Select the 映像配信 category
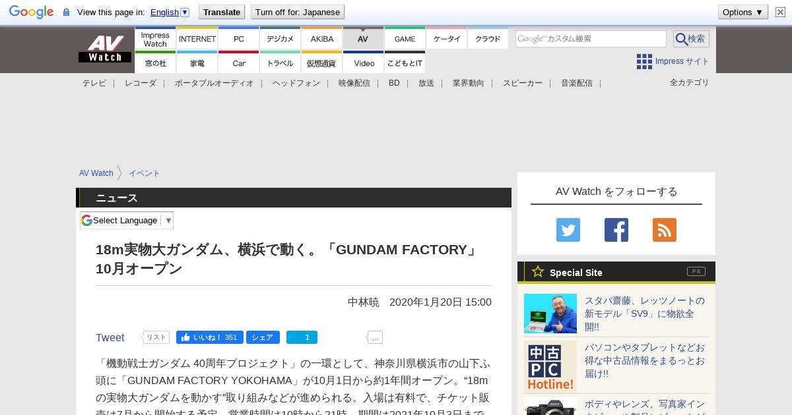The image size is (792, 415). coord(354,83)
